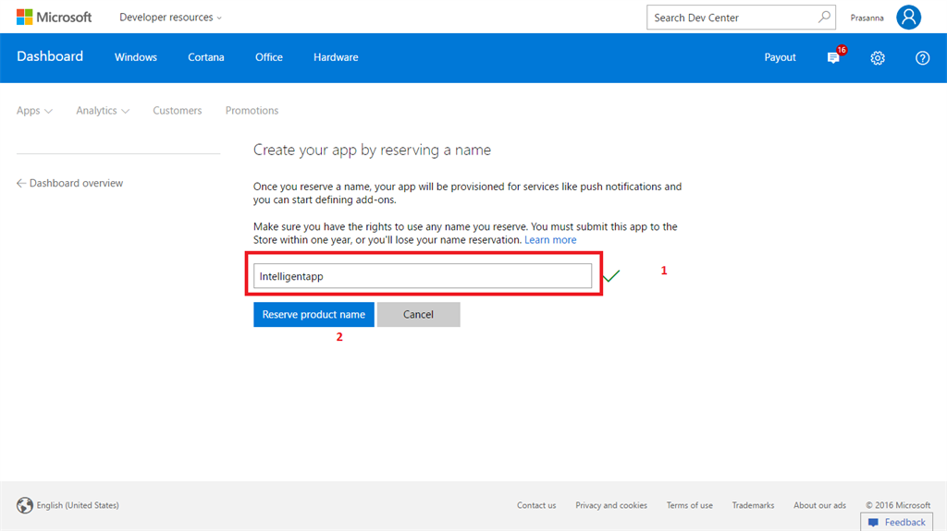View notification messages with 16 badge
947x531 pixels.
(835, 56)
